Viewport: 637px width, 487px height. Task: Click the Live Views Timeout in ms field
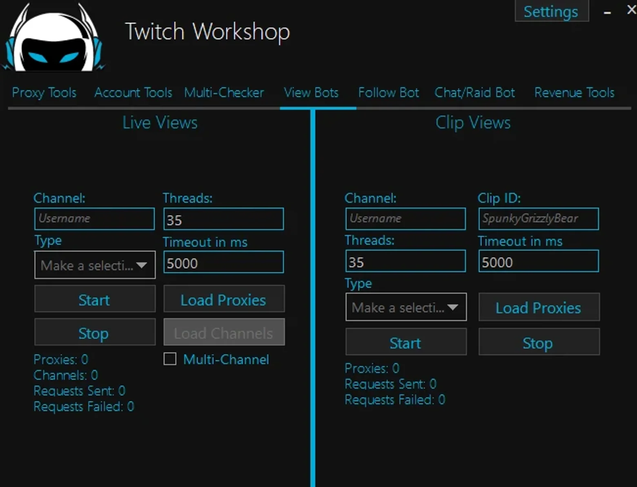click(224, 262)
